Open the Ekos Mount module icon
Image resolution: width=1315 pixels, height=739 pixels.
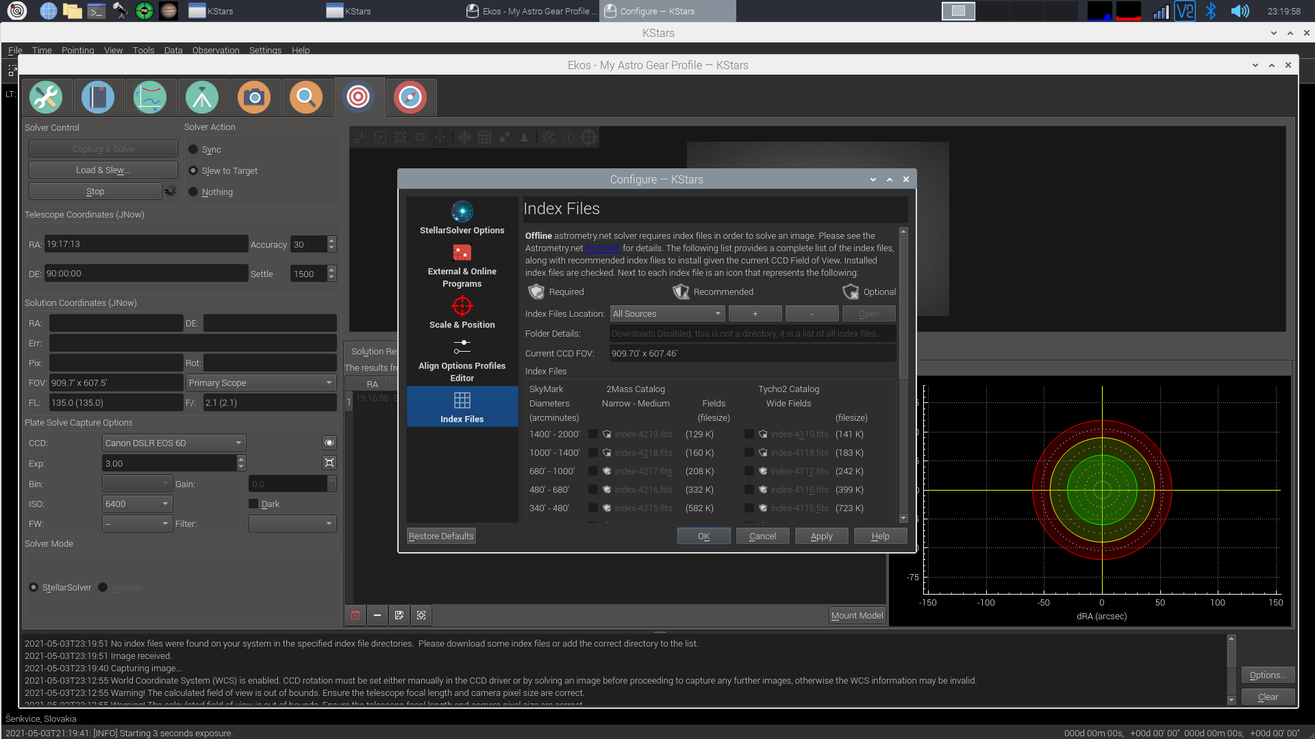point(202,97)
